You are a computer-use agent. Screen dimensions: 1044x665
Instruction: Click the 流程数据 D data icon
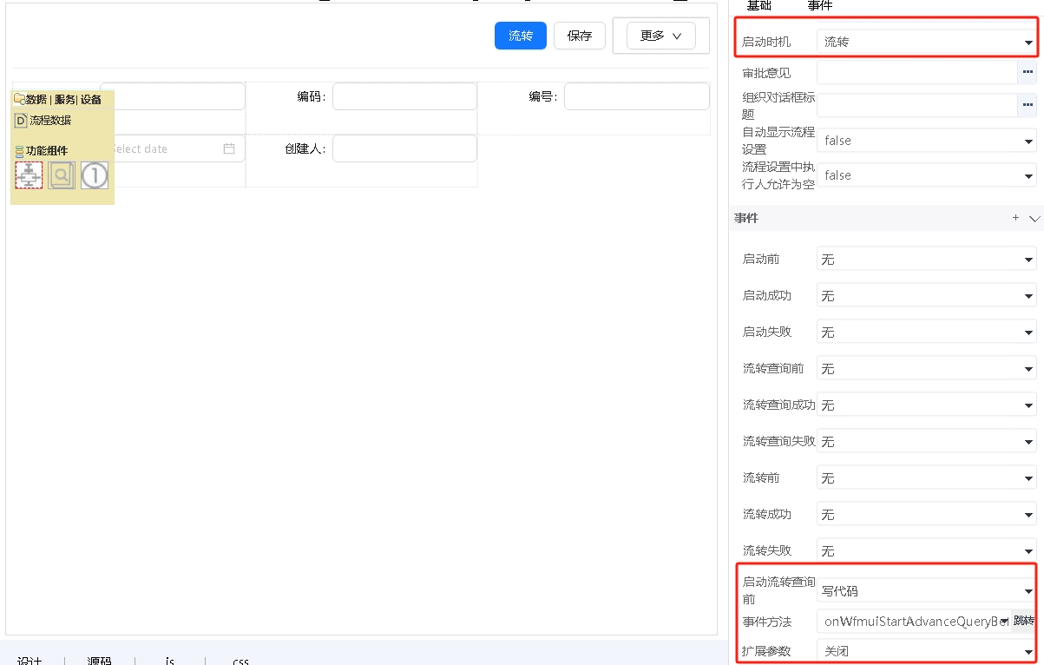point(22,121)
